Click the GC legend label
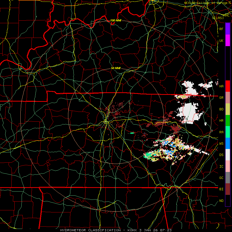 tap(221, 178)
